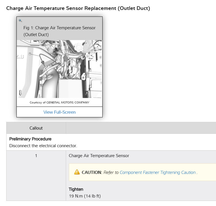Click the bold CAUTION label

click(x=91, y=172)
